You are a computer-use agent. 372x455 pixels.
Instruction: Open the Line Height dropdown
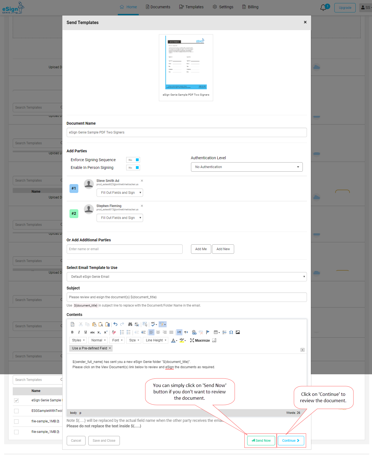156,340
